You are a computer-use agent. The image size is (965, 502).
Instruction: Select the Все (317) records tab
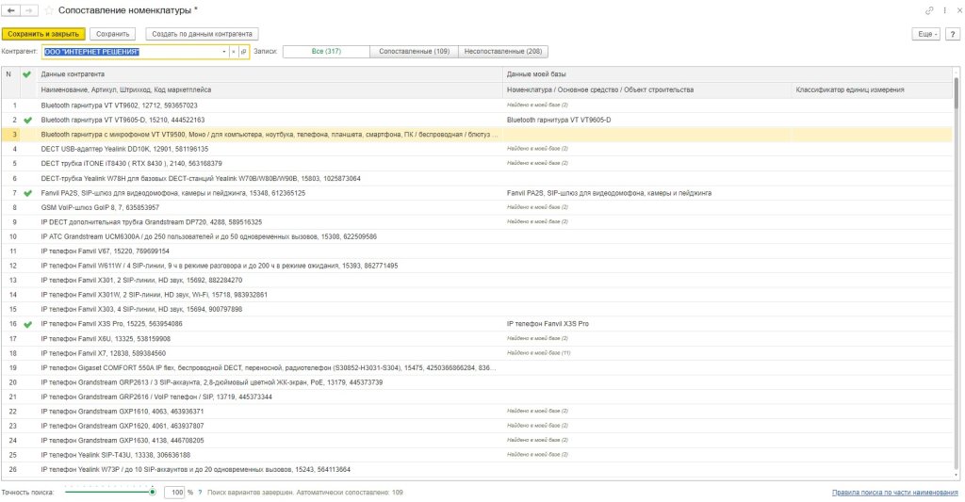pyautogui.click(x=326, y=52)
